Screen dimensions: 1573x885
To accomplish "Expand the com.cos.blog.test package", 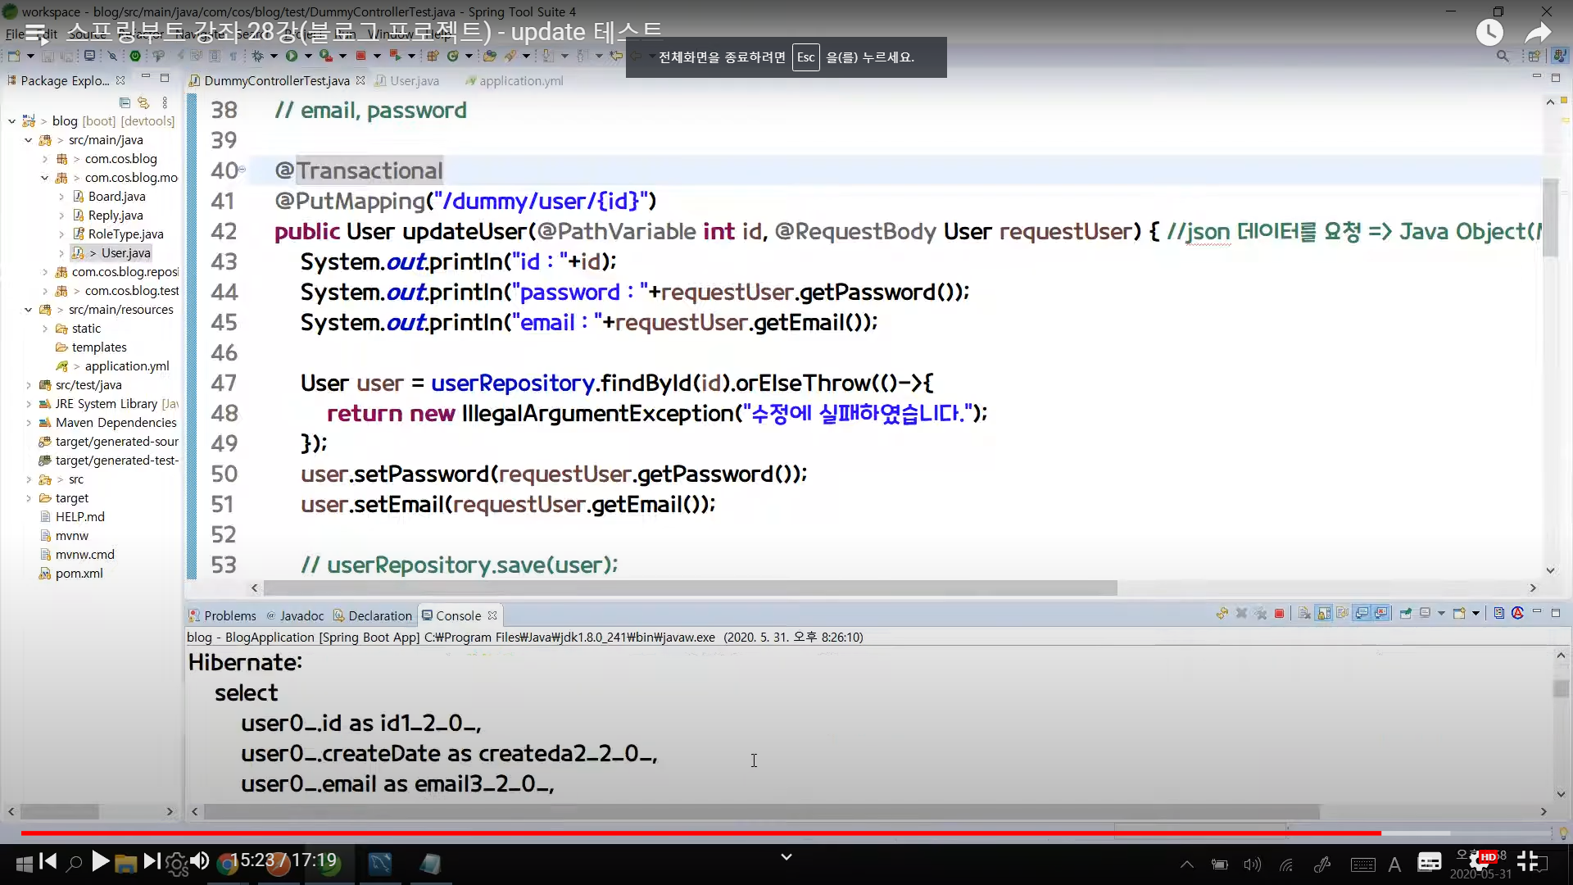I will pos(45,291).
